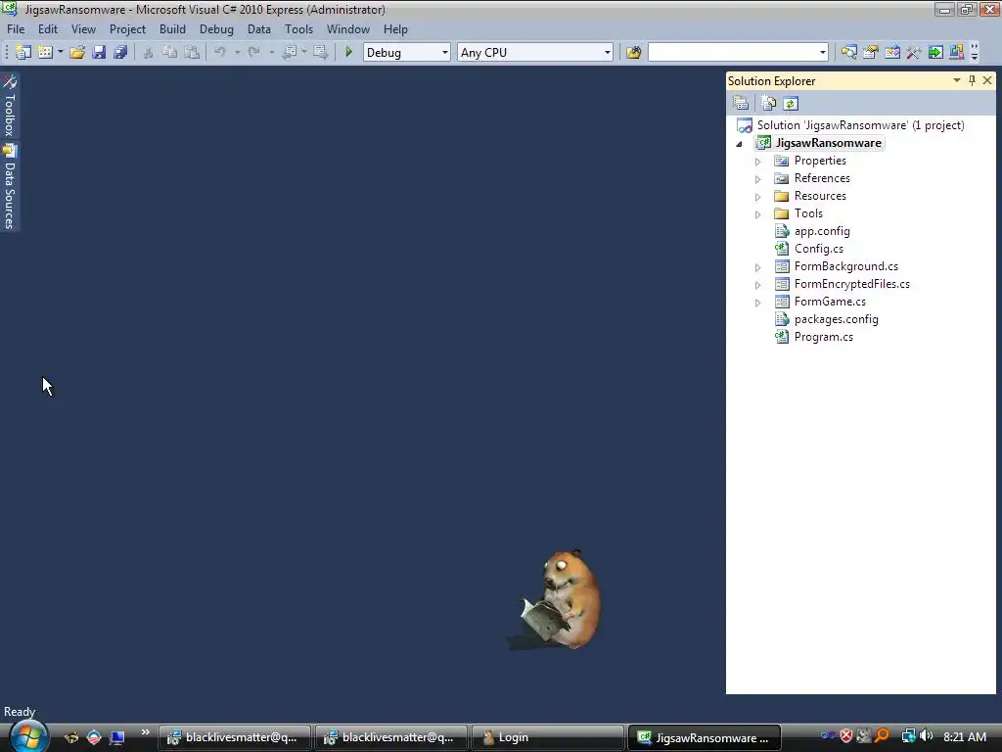Viewport: 1002px width, 752px height.
Task: Click the Solution Explorer Refresh icon
Action: 791,103
